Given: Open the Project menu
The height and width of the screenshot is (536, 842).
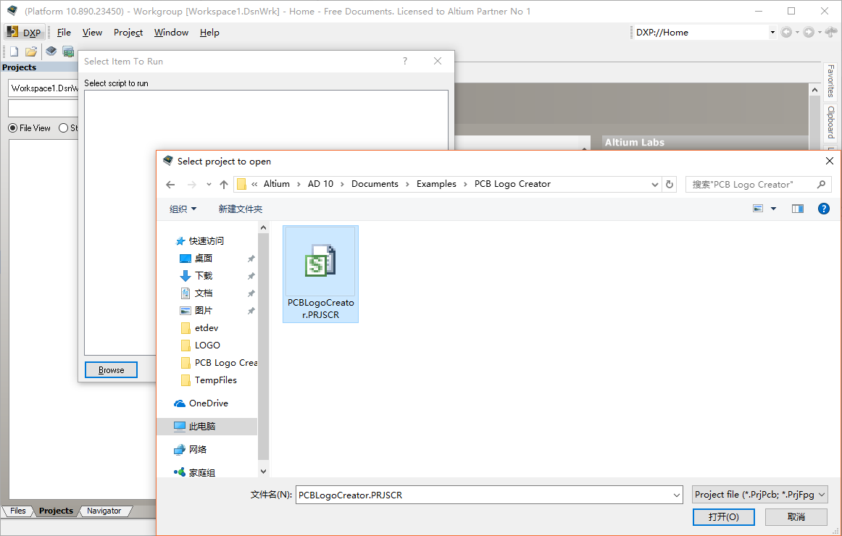Looking at the screenshot, I should coord(128,33).
